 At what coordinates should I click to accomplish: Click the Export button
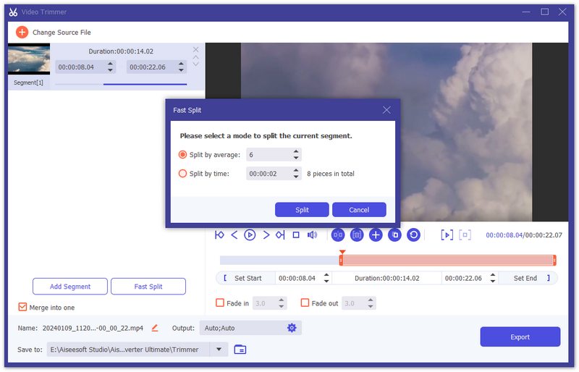(x=520, y=337)
